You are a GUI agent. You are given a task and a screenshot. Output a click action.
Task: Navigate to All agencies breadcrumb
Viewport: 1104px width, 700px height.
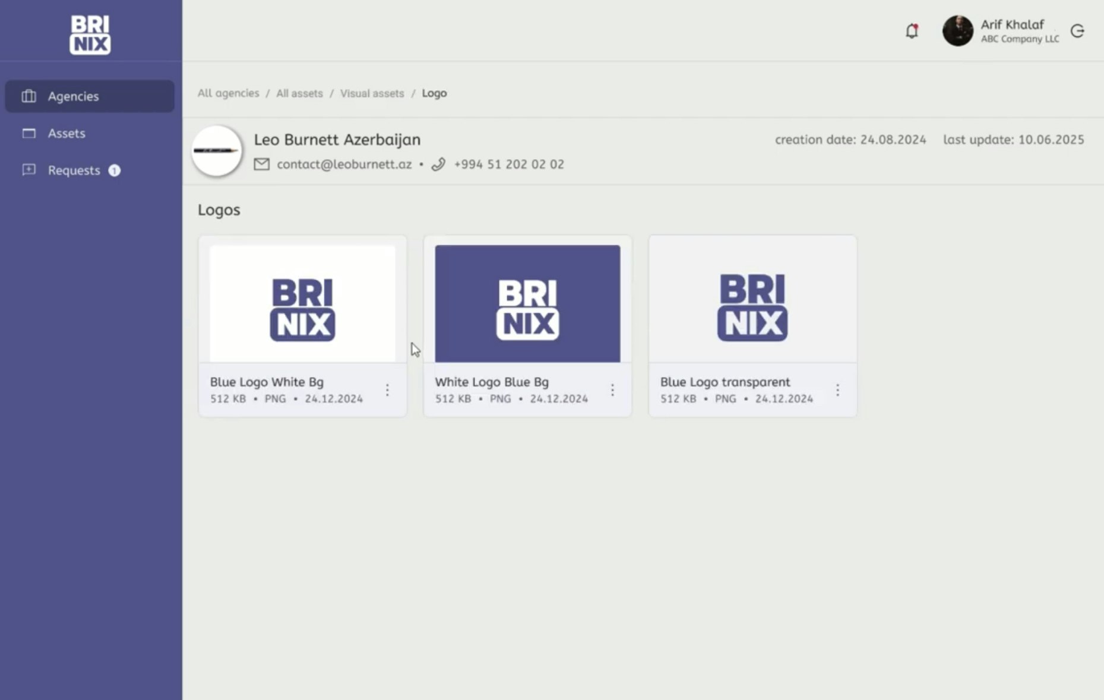click(229, 93)
